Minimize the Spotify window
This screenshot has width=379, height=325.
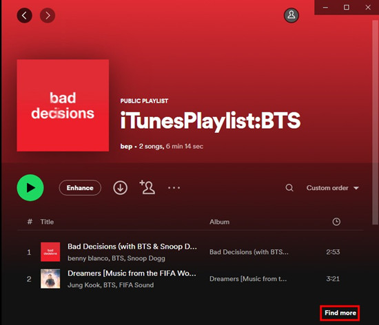(325, 8)
